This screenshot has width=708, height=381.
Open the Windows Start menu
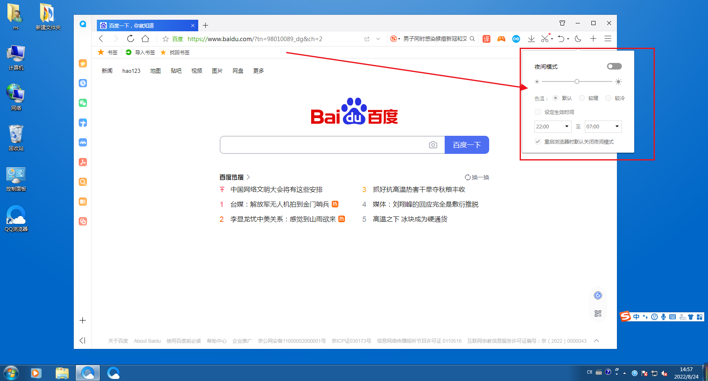[x=11, y=373]
